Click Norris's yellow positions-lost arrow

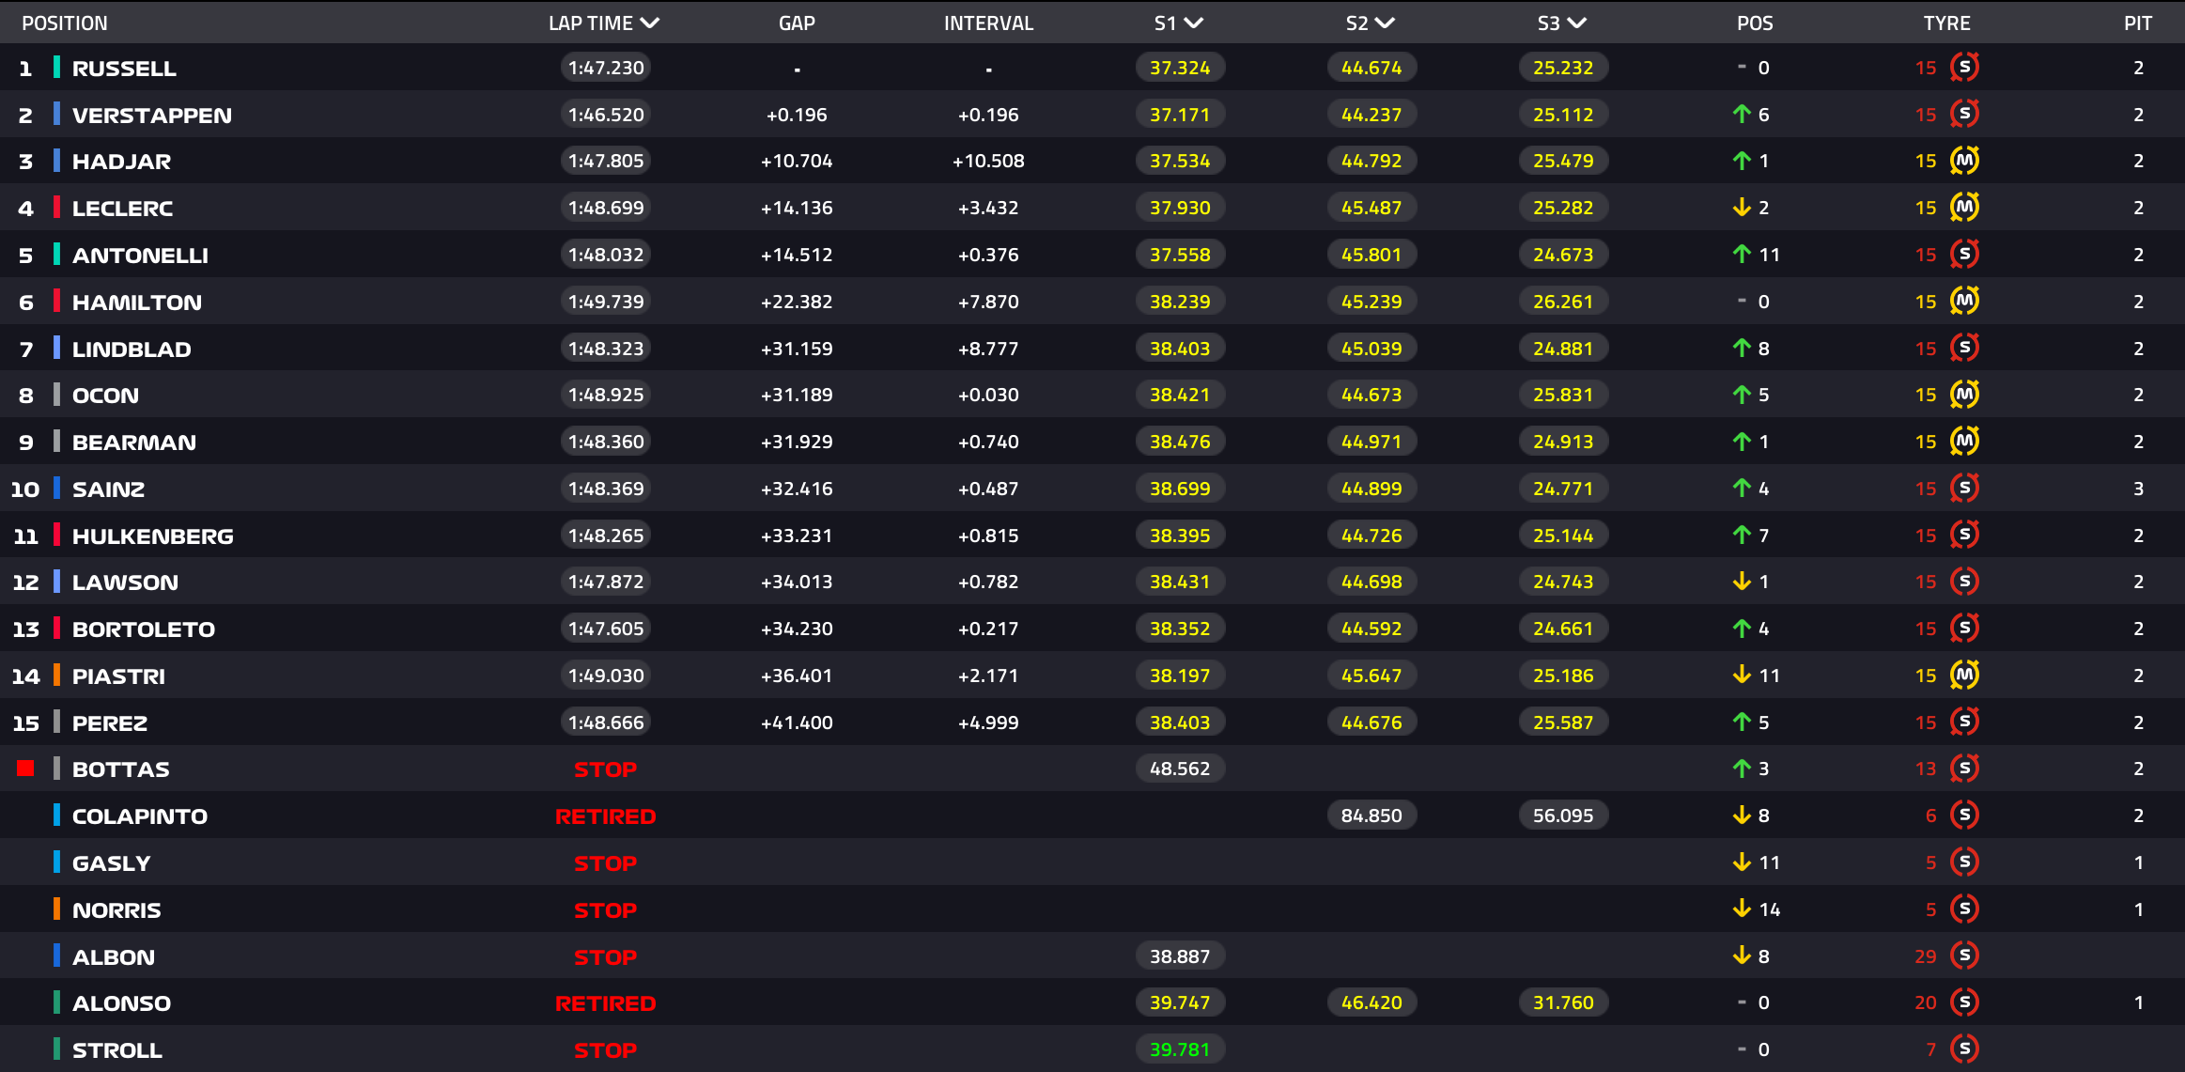tap(1742, 909)
